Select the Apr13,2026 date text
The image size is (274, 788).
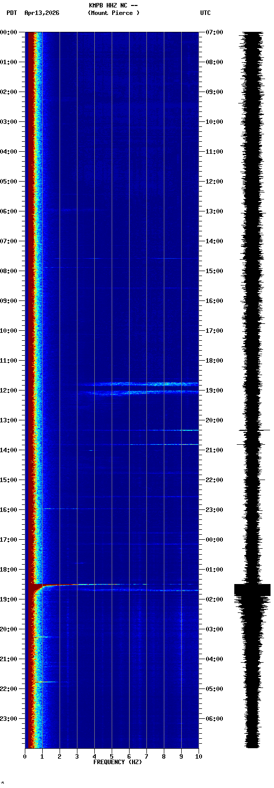tap(42, 13)
